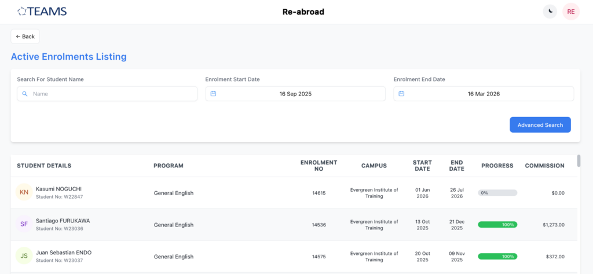The width and height of the screenshot is (593, 274).
Task: Click the Re-abroad page title
Action: click(x=303, y=12)
